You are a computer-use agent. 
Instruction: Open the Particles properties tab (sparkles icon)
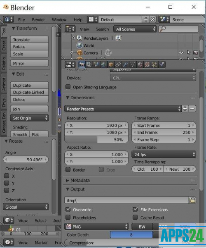tap(154, 64)
